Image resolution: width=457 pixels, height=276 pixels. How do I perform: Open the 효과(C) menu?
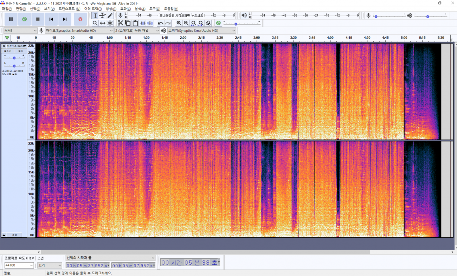pyautogui.click(x=125, y=9)
